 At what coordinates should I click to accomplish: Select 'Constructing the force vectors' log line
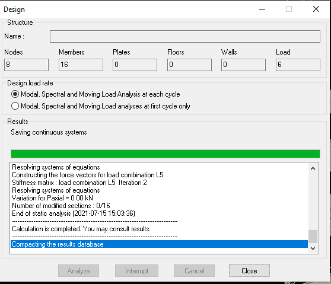tap(159, 175)
